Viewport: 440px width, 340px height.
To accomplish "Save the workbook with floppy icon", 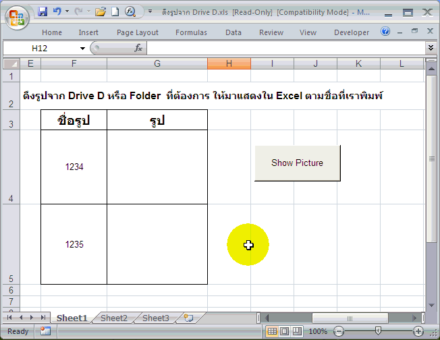I will (x=43, y=11).
